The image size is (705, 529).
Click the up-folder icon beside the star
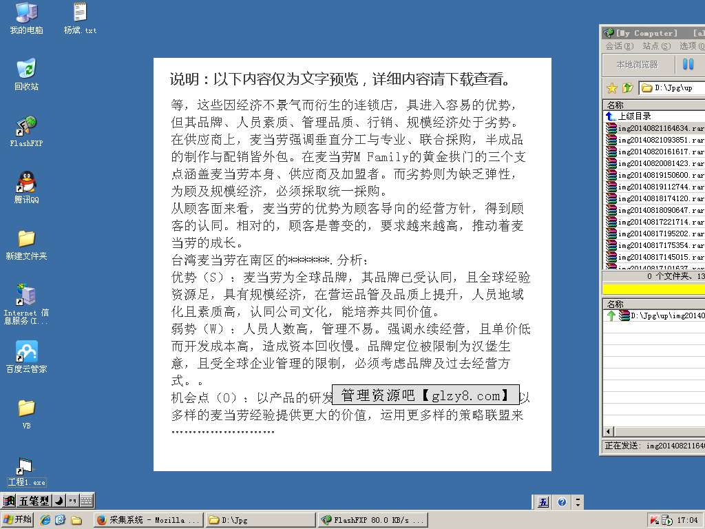628,87
